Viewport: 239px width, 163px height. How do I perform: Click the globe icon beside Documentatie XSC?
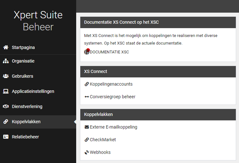(87, 52)
